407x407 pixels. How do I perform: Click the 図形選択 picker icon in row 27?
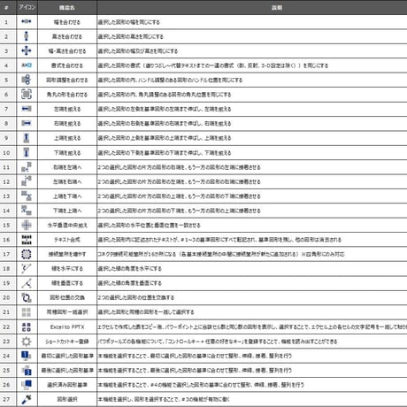pyautogui.click(x=27, y=399)
